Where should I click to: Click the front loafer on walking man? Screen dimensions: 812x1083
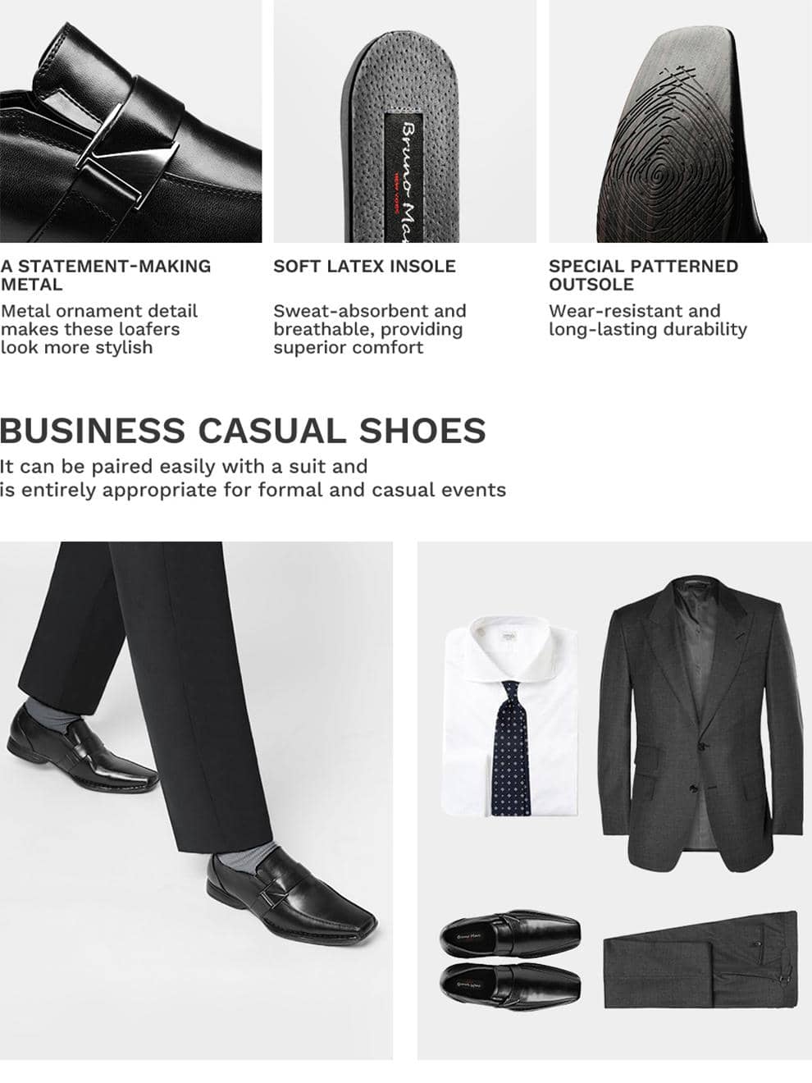(293, 894)
